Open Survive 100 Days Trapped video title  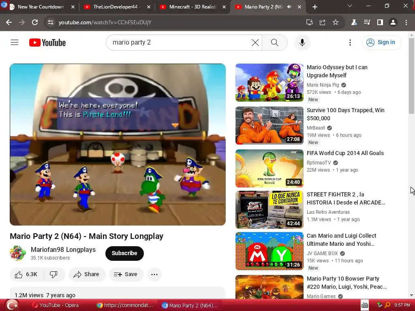pyautogui.click(x=345, y=114)
